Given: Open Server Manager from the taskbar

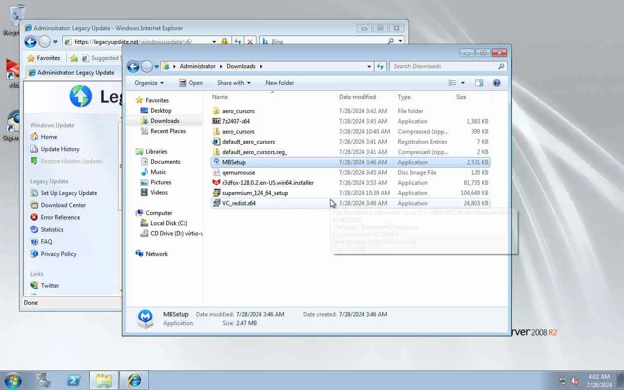Looking at the screenshot, I should click(x=44, y=380).
